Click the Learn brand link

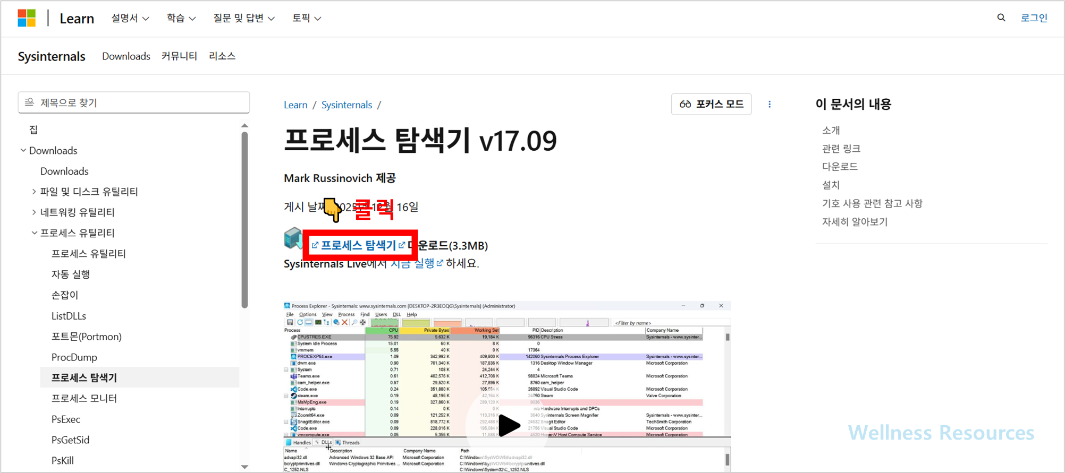click(x=77, y=18)
